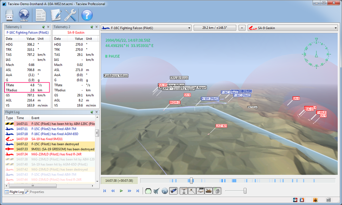Select log event F-15C (Pilot1) has been destroyed

click(50, 144)
